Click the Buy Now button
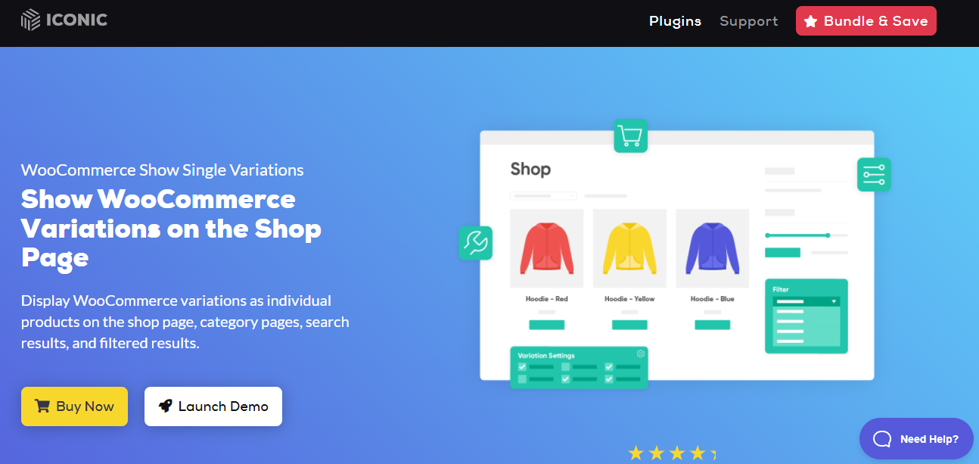979x464 pixels. 74,406
